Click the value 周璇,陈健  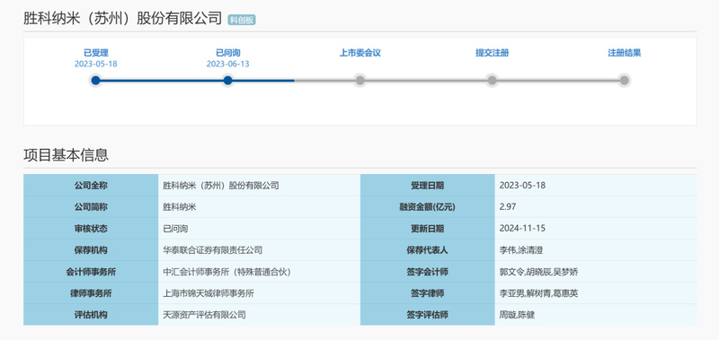518,315
